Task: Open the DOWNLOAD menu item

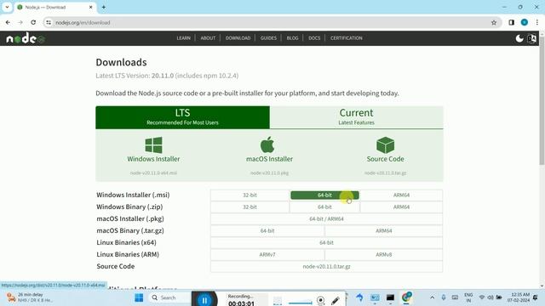Action: (238, 38)
